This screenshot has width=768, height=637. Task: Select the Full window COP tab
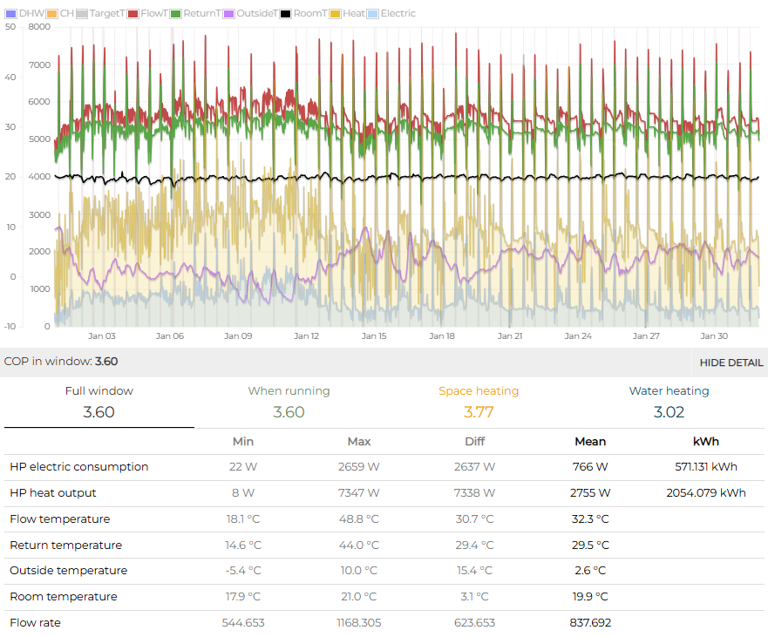click(99, 402)
